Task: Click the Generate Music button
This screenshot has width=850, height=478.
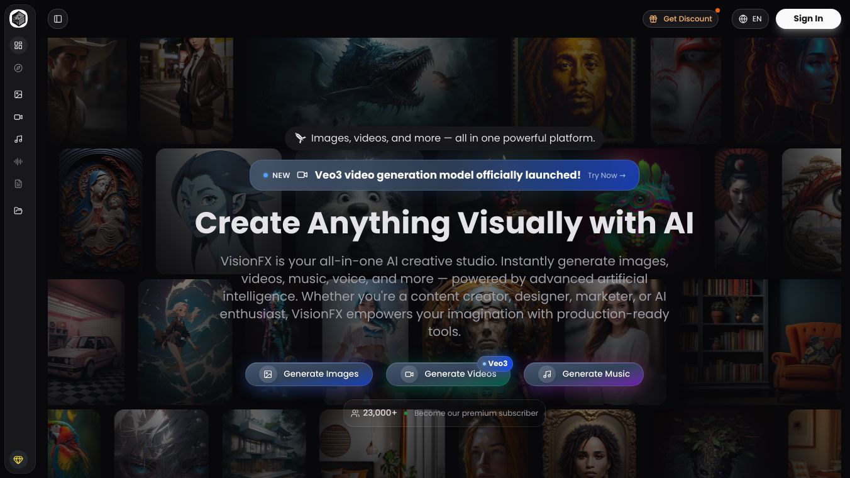Action: [583, 374]
